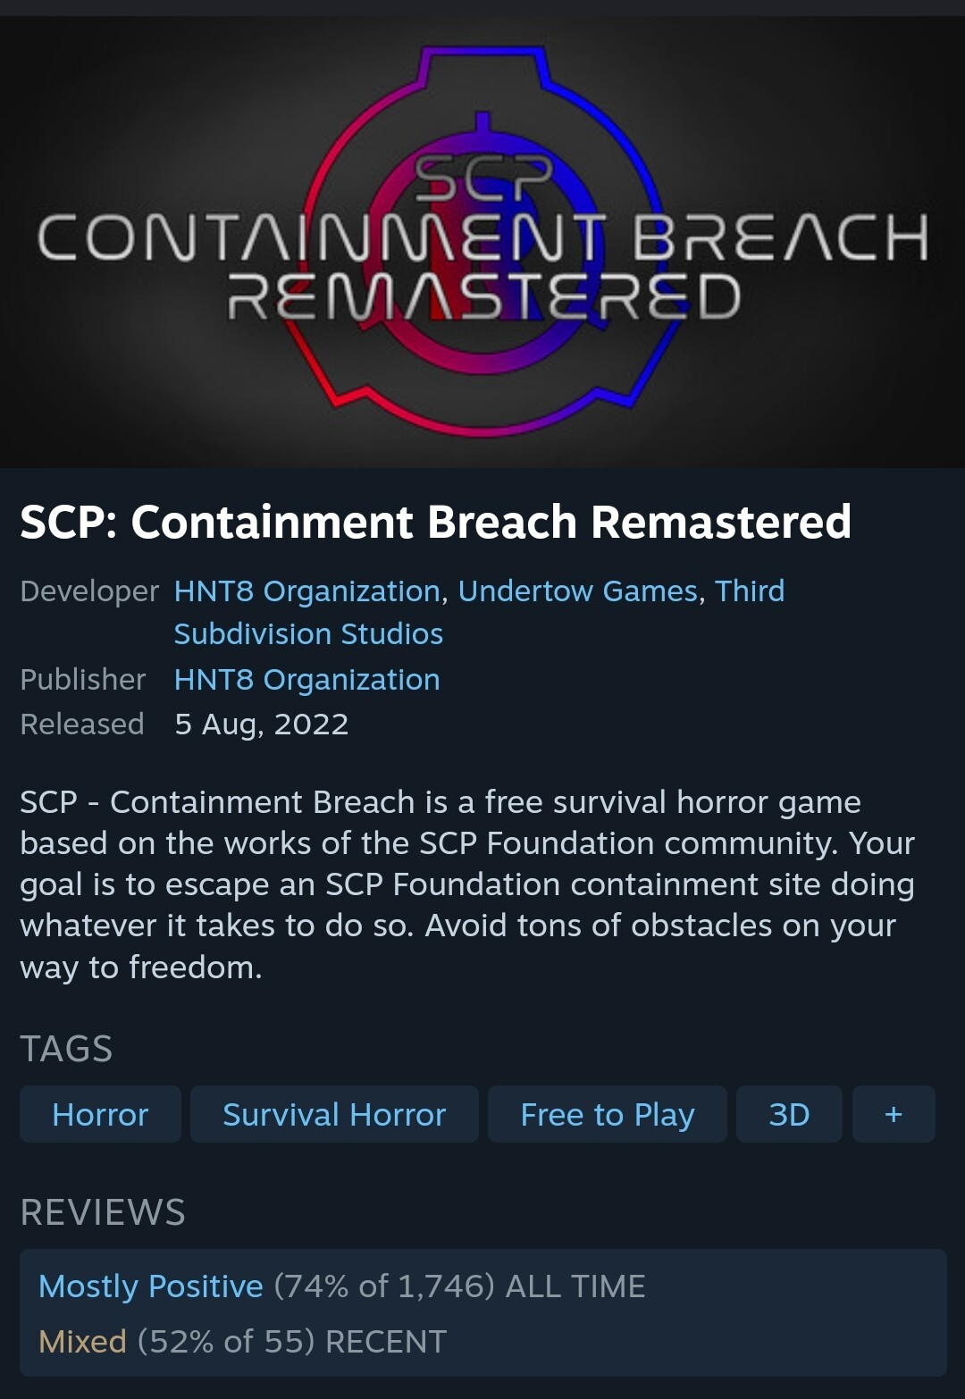The width and height of the screenshot is (965, 1399).
Task: Open HNT8 Organization developer link
Action: (306, 591)
